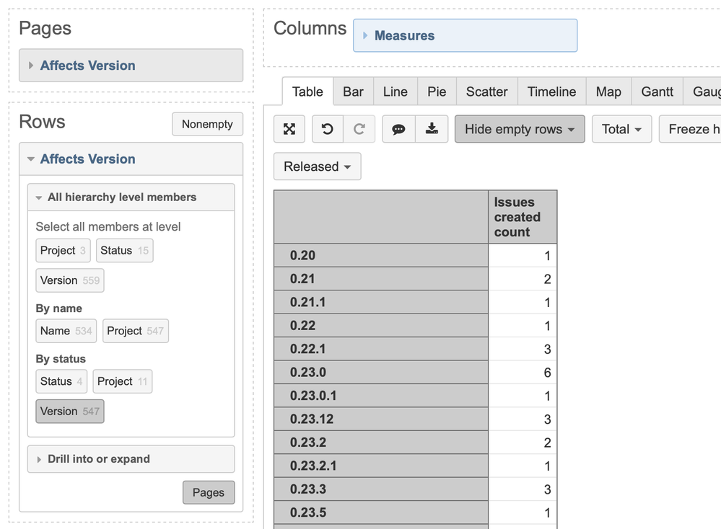Toggle the Nonempty rows button

pyautogui.click(x=207, y=124)
